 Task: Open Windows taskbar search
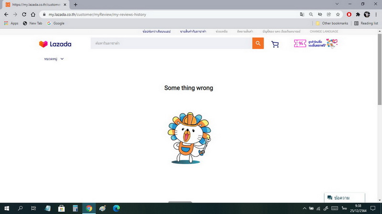[x=20, y=208]
